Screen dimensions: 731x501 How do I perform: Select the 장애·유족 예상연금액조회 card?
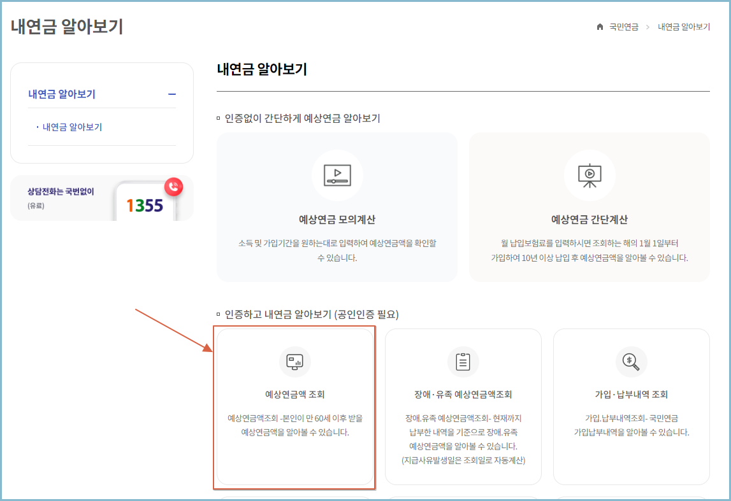tap(463, 406)
